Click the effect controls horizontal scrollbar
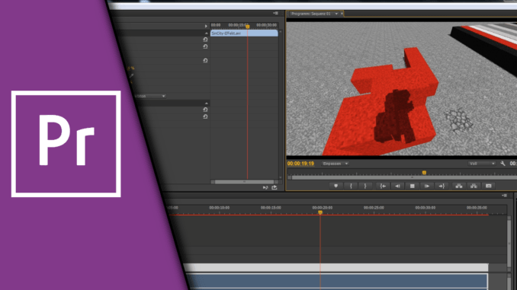The image size is (517, 290). 244,182
